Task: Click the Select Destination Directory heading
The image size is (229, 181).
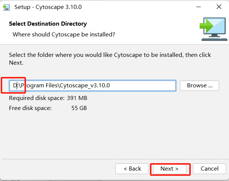Action: (48, 24)
